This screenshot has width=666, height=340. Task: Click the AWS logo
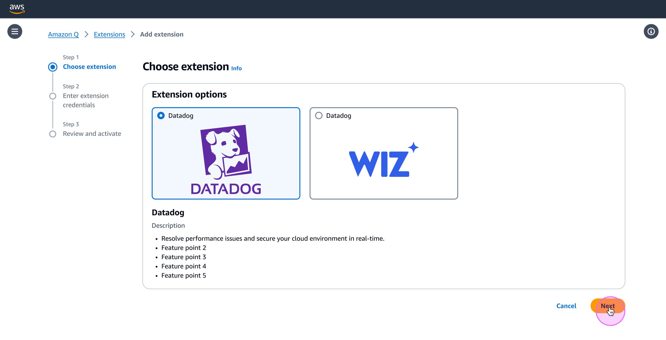coord(17,9)
